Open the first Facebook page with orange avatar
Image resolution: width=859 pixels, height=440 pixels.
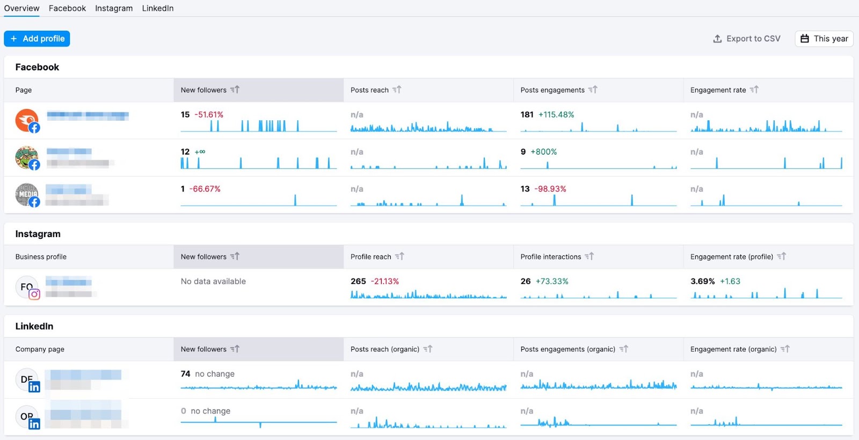click(27, 120)
